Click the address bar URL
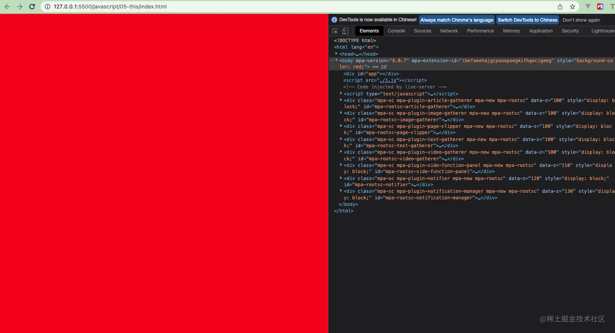 coord(110,7)
